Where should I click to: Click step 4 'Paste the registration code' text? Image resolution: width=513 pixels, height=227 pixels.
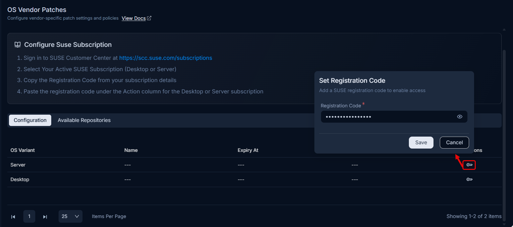pos(143,91)
